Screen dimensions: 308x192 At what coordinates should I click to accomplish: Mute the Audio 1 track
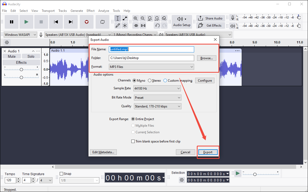[12, 56]
